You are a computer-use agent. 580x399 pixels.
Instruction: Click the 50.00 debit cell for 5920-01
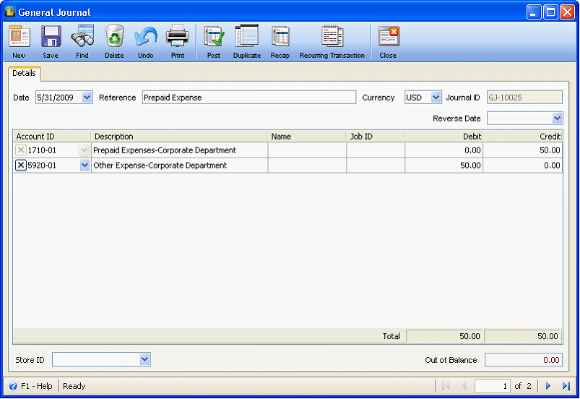coord(444,165)
